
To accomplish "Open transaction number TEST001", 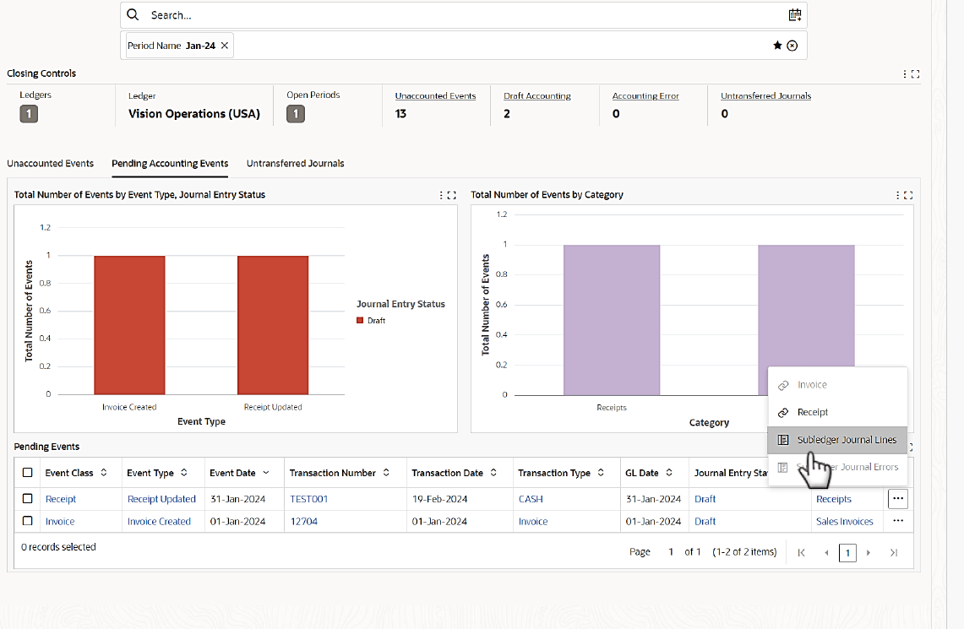I will point(308,499).
